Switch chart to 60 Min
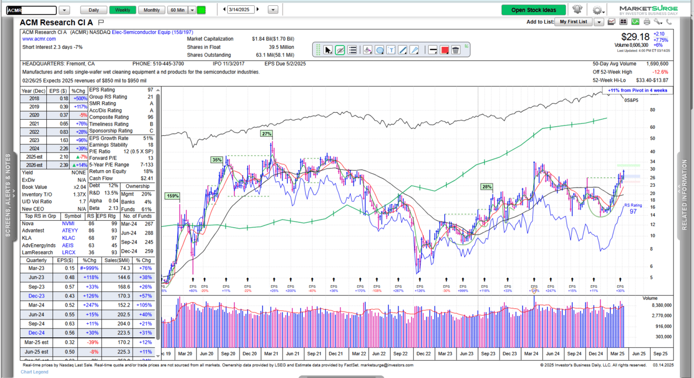This screenshot has width=694, height=378. tap(177, 10)
